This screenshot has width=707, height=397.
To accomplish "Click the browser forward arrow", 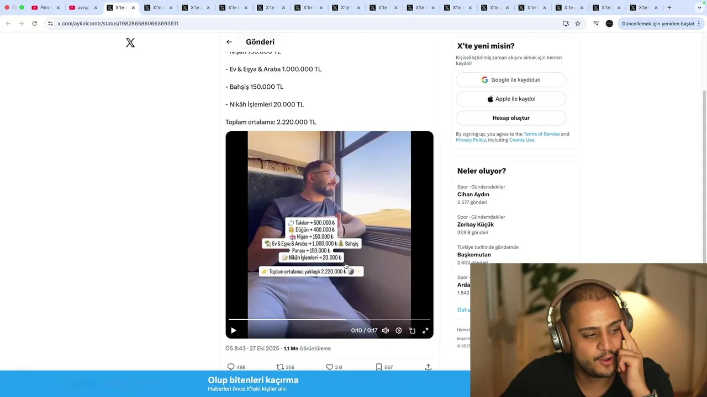I will coord(21,24).
